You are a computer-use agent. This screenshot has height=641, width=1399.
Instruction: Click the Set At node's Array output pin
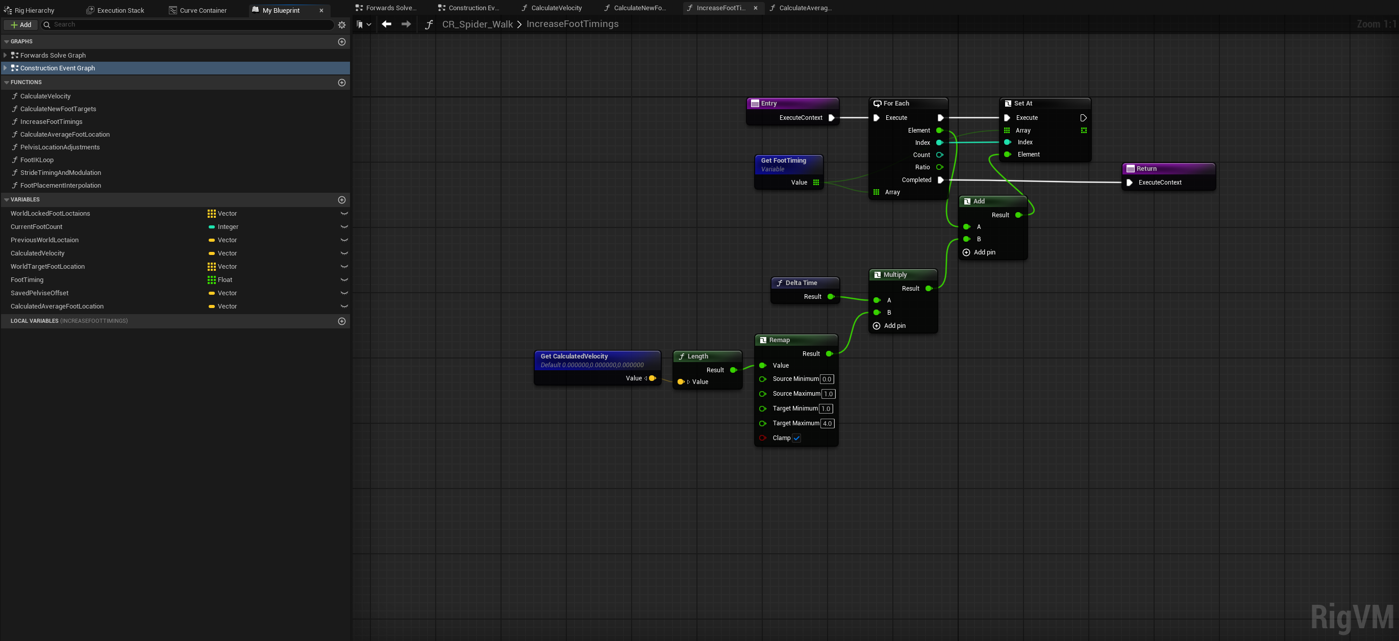pyautogui.click(x=1084, y=131)
